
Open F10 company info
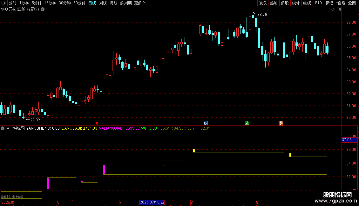point(318,3)
